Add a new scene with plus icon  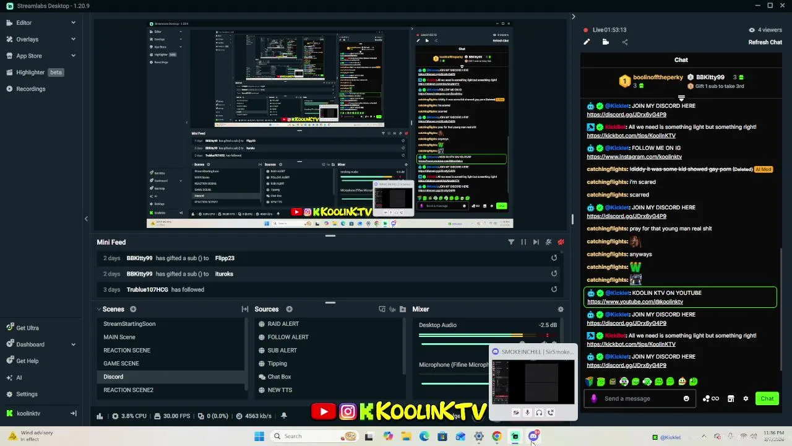coord(133,309)
